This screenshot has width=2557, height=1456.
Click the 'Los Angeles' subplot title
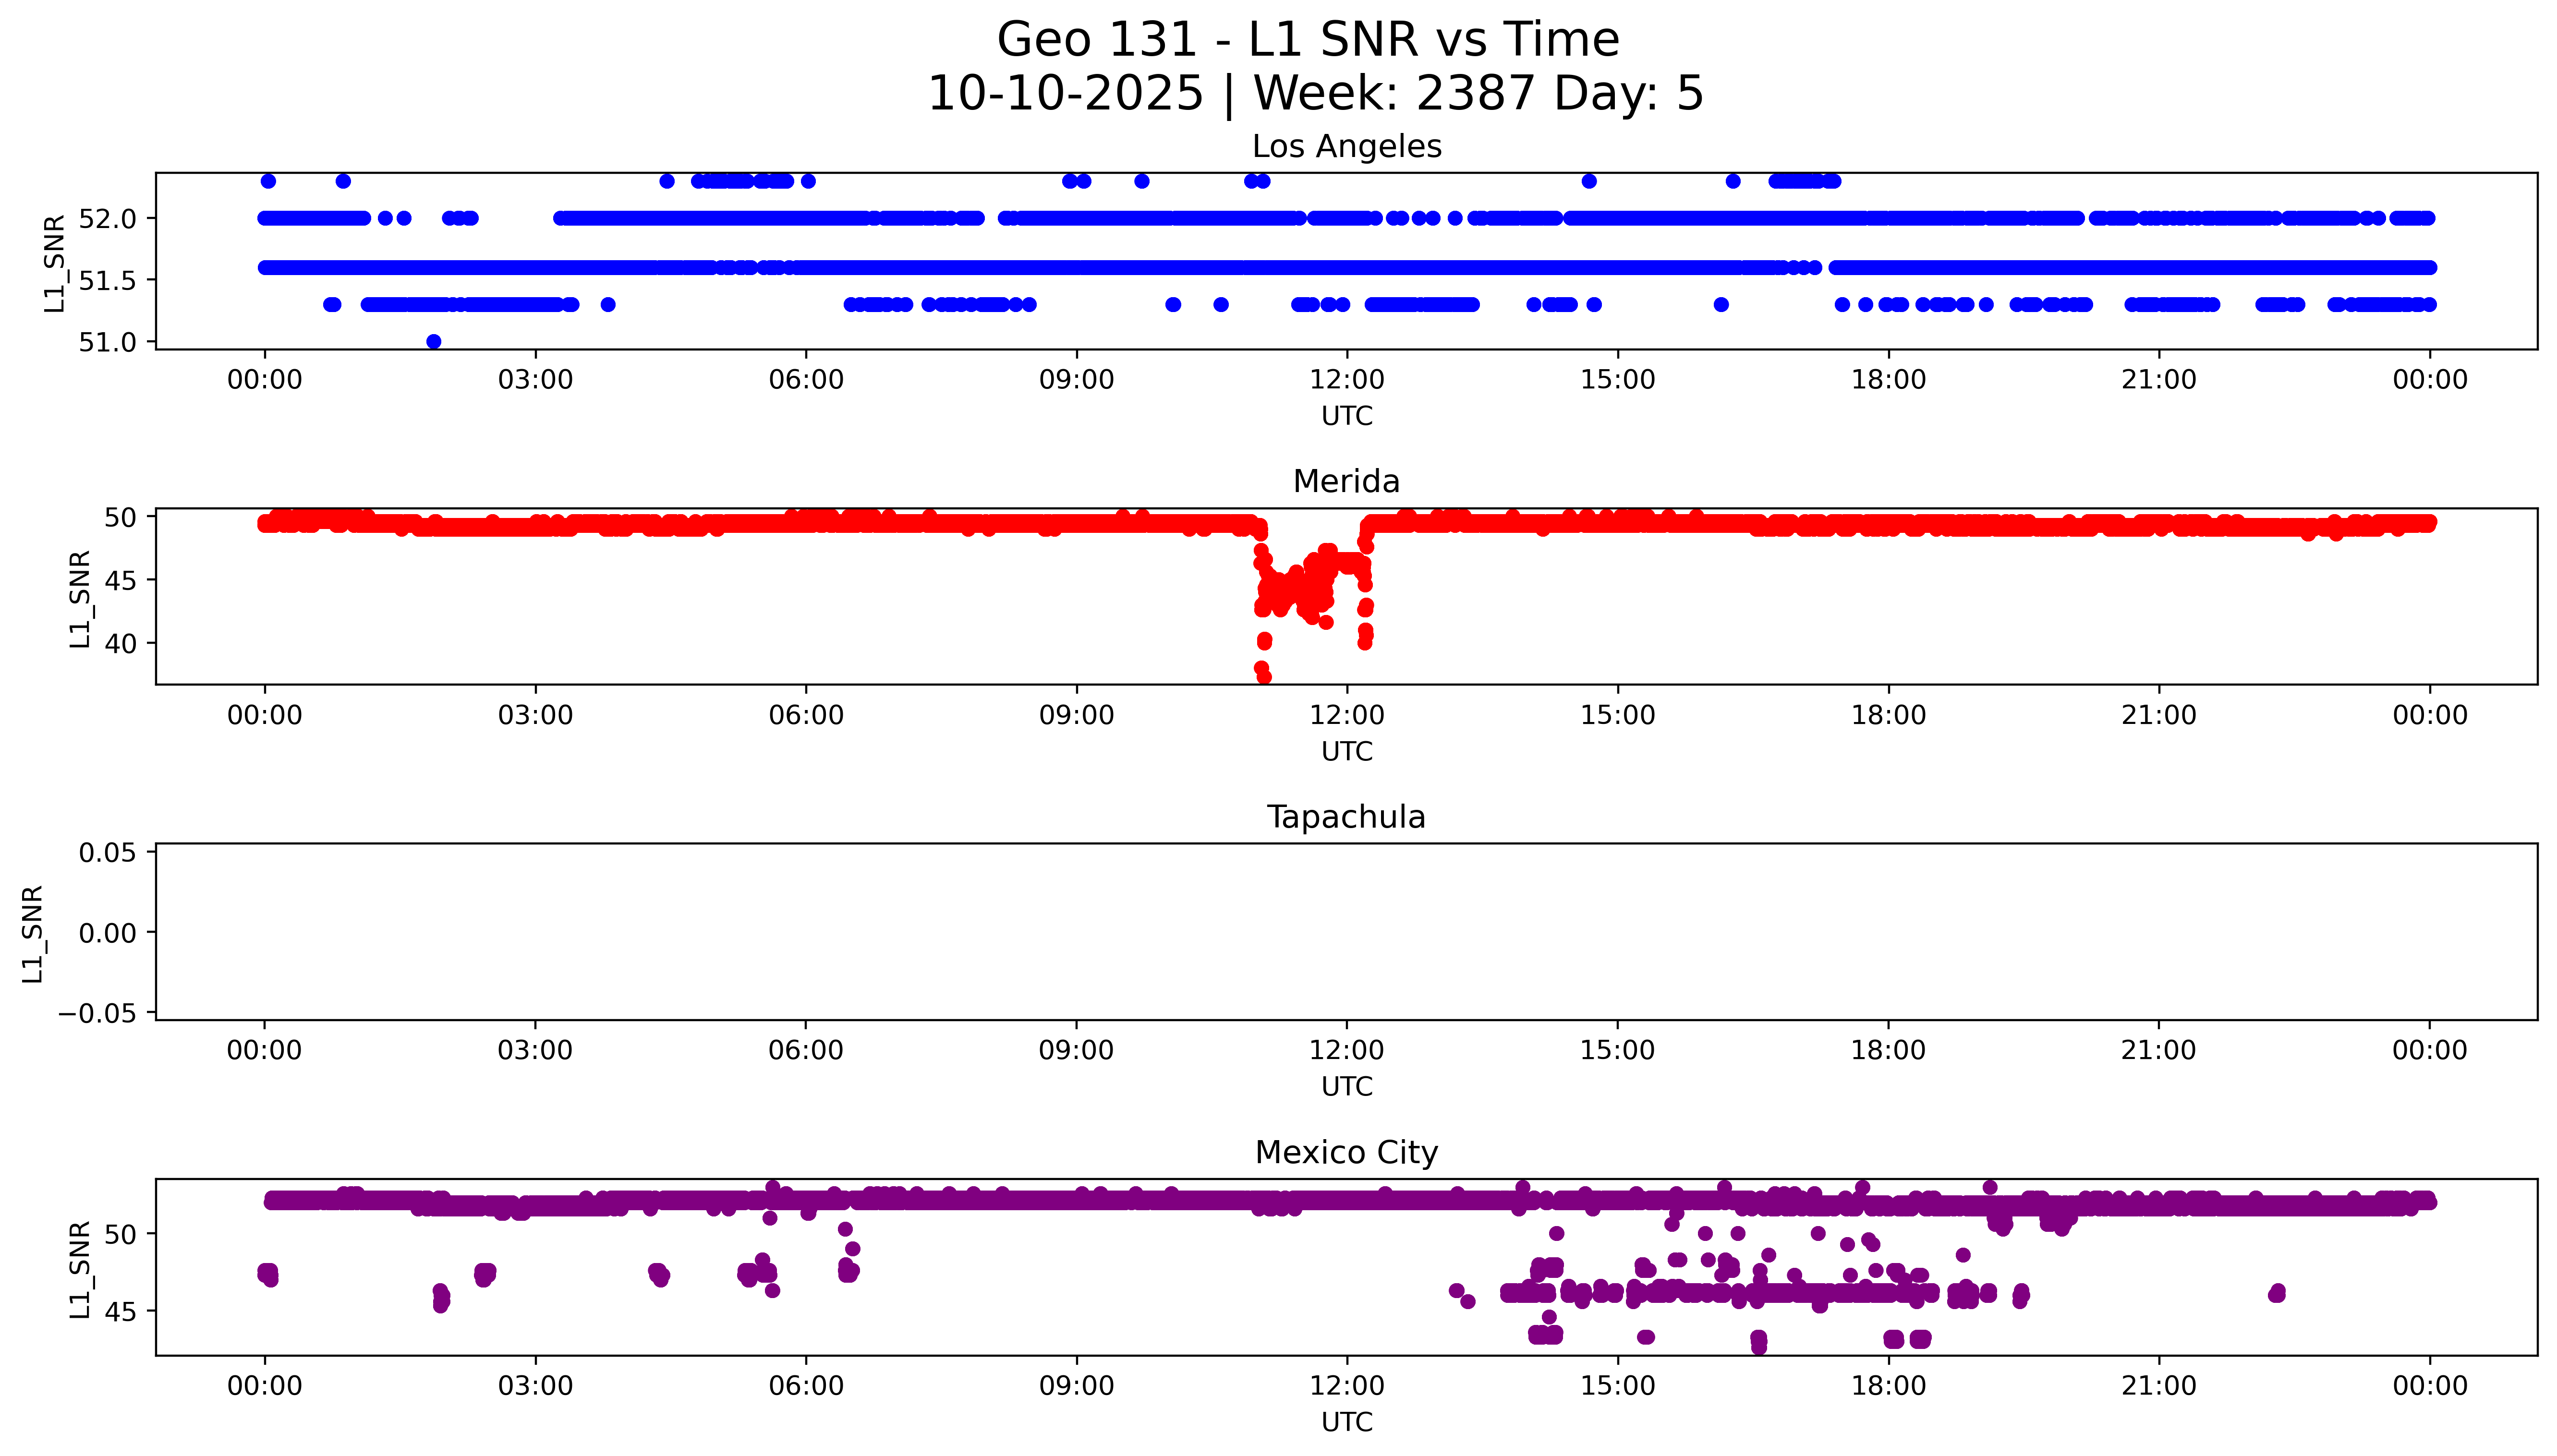click(x=1346, y=147)
